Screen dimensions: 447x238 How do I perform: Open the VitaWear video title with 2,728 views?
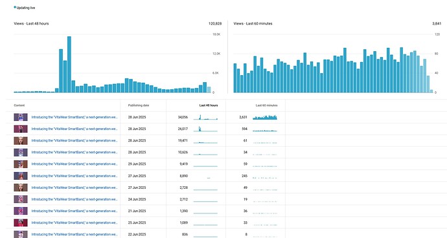coord(74,188)
